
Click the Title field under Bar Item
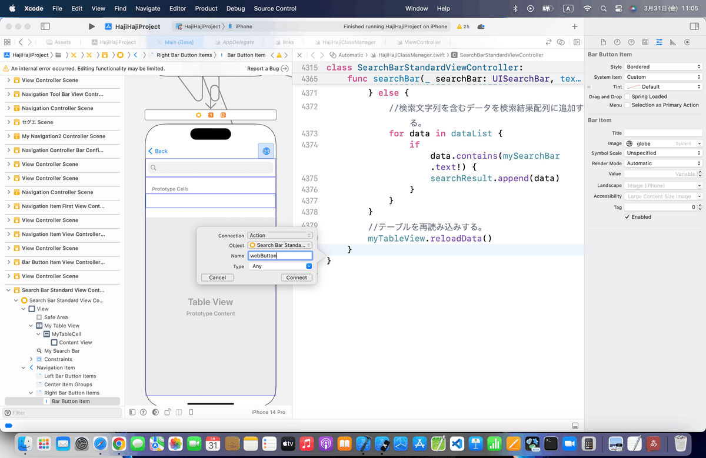click(x=663, y=133)
